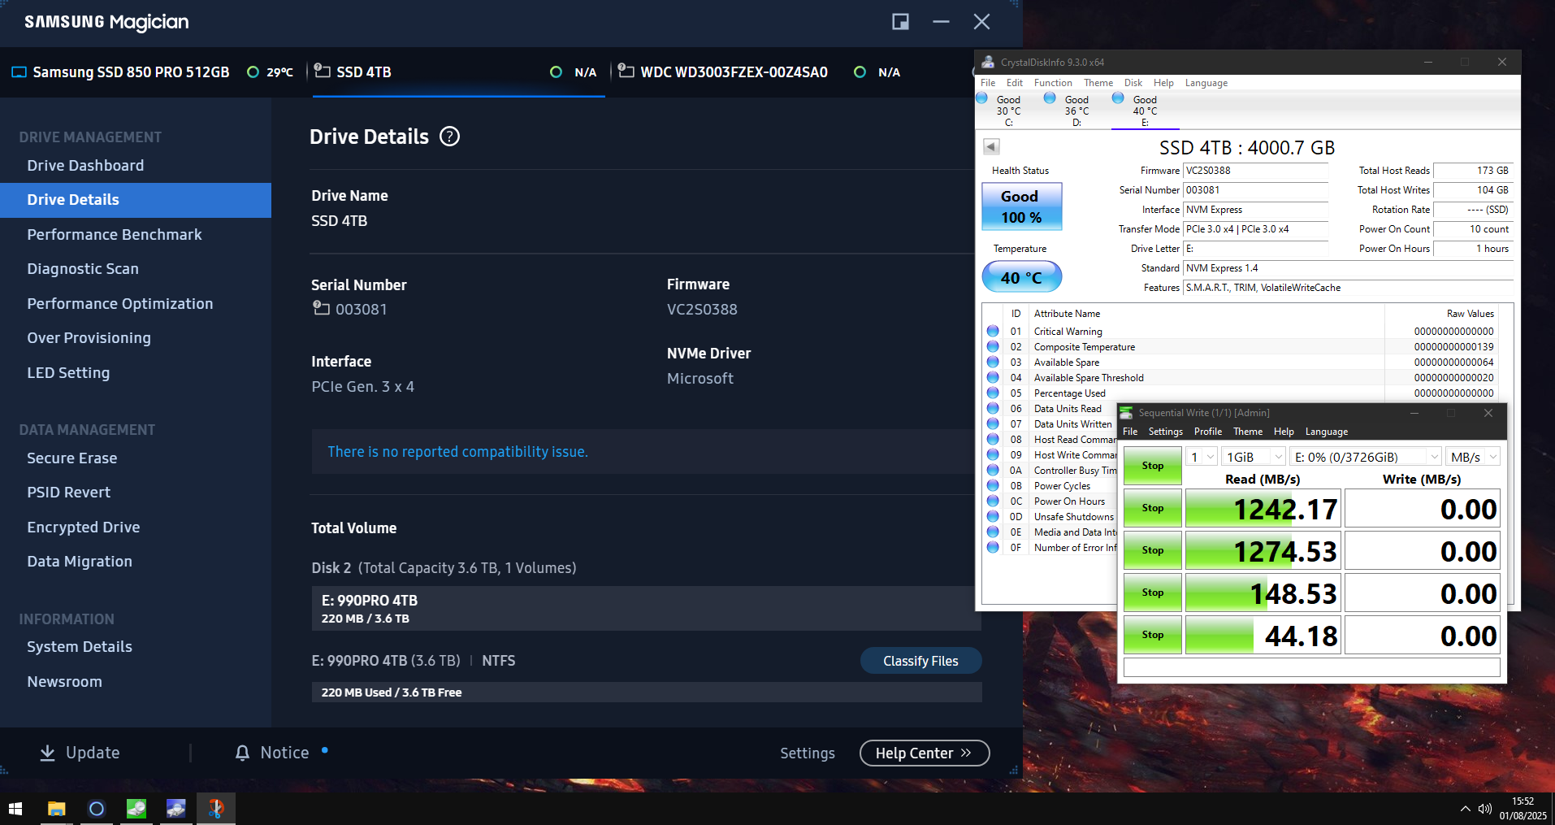Click the CrystalDiskInfo title bar app icon

(988, 62)
